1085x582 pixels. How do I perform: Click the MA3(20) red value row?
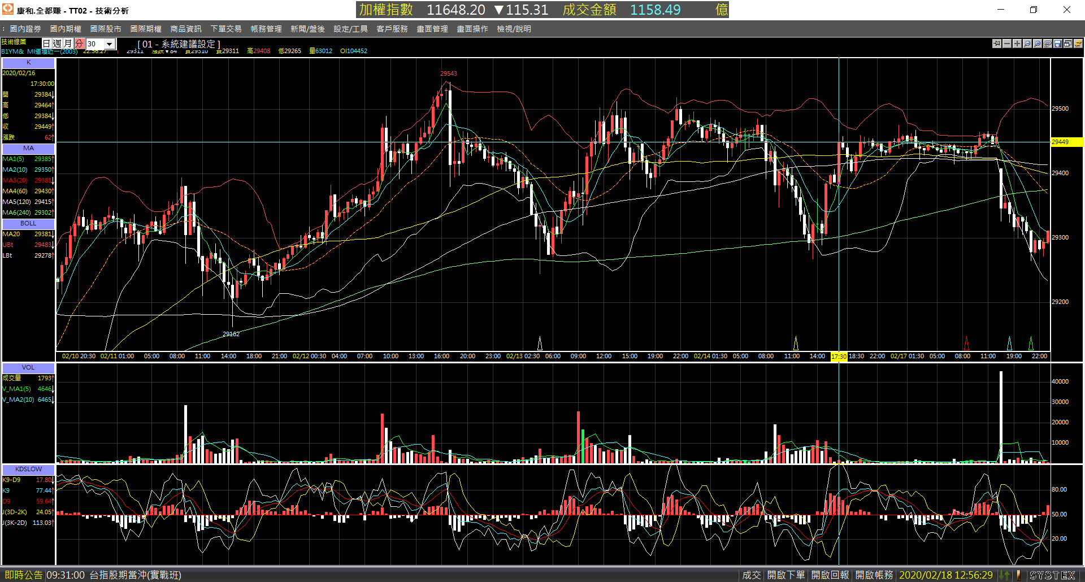coord(28,180)
